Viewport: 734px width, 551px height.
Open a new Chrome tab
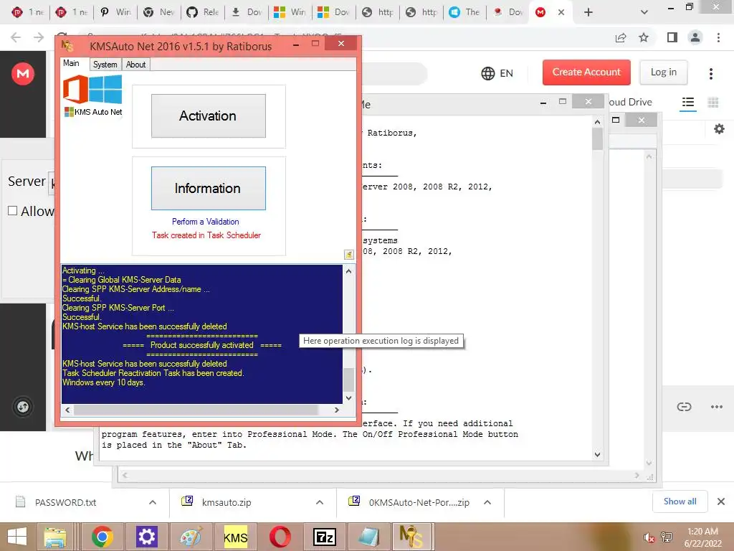tap(588, 12)
